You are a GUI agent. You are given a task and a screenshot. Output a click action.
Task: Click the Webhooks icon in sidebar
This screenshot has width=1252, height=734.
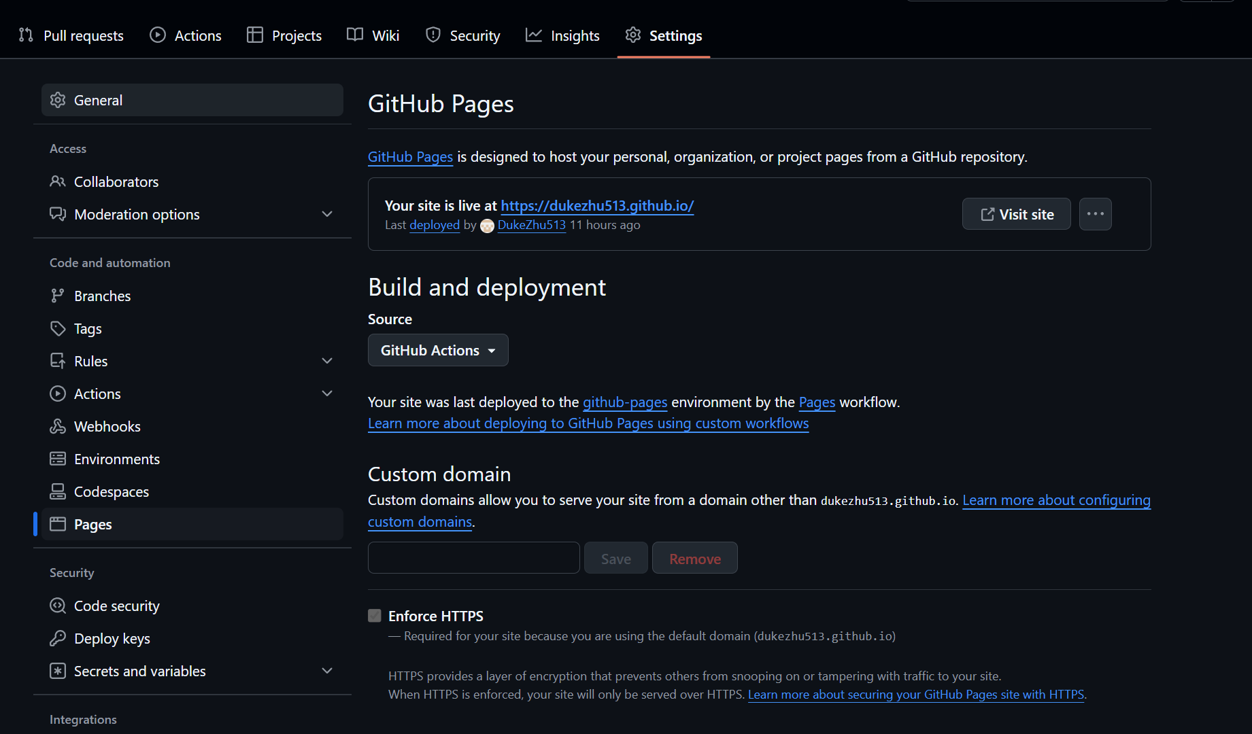(x=58, y=426)
